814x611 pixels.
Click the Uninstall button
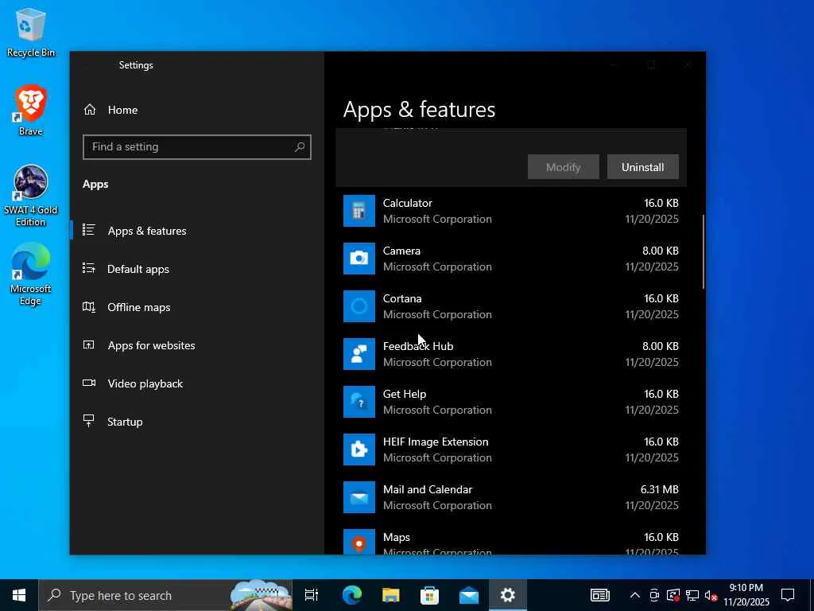point(642,167)
